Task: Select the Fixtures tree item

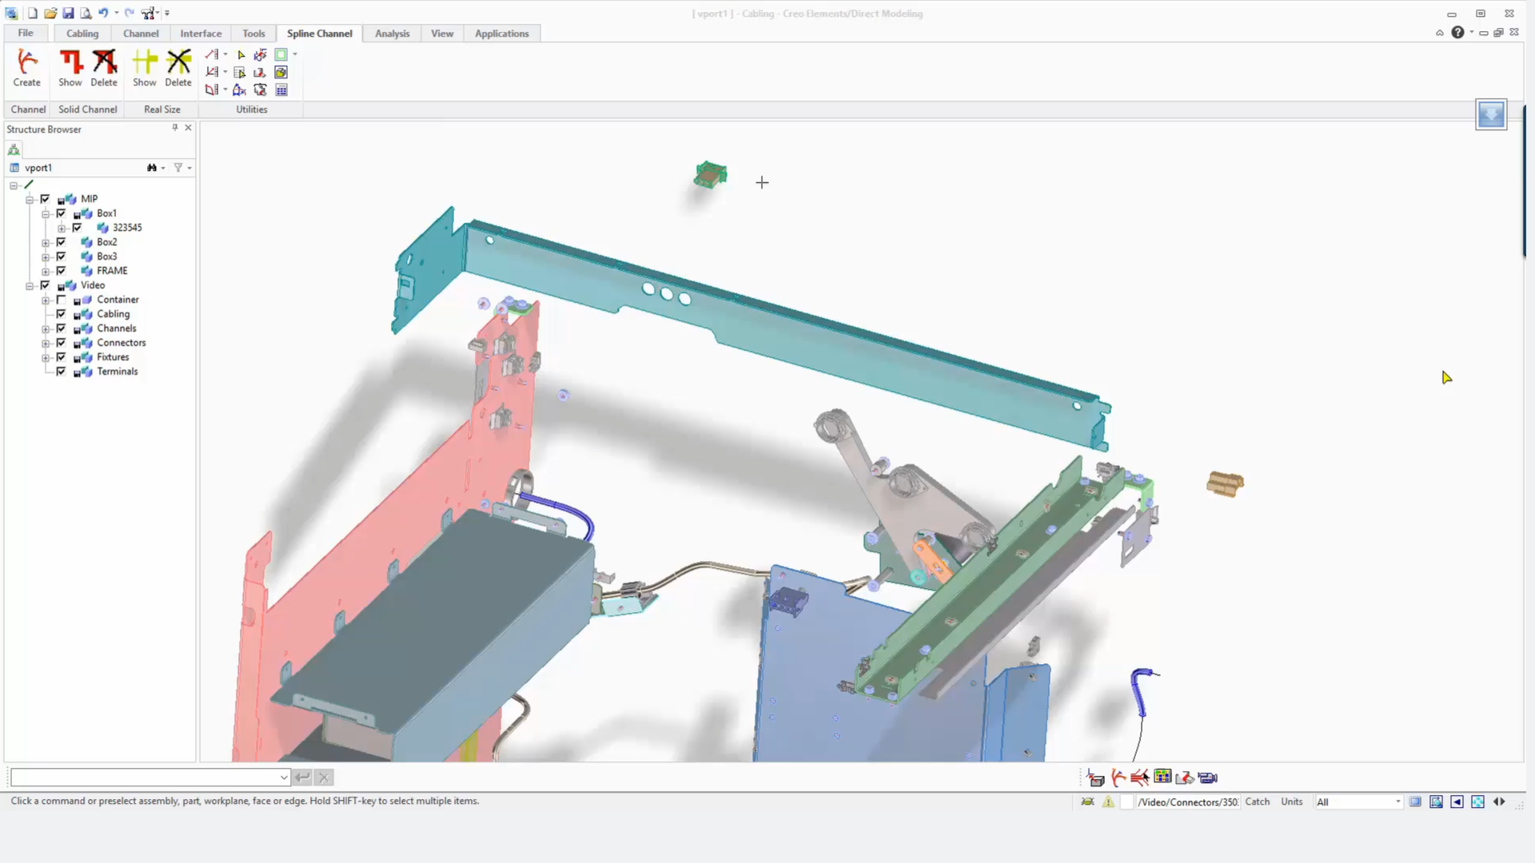Action: pyautogui.click(x=113, y=357)
